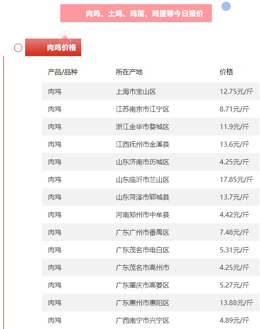Click the 17.85元/斤 price
The height and width of the screenshot is (329, 260).
236,179
